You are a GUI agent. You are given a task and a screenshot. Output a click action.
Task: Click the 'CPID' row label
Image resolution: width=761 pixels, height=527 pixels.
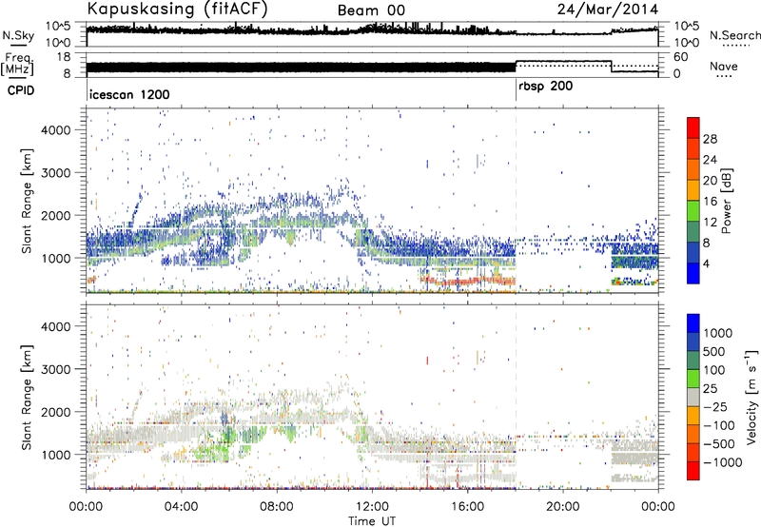pos(21,90)
